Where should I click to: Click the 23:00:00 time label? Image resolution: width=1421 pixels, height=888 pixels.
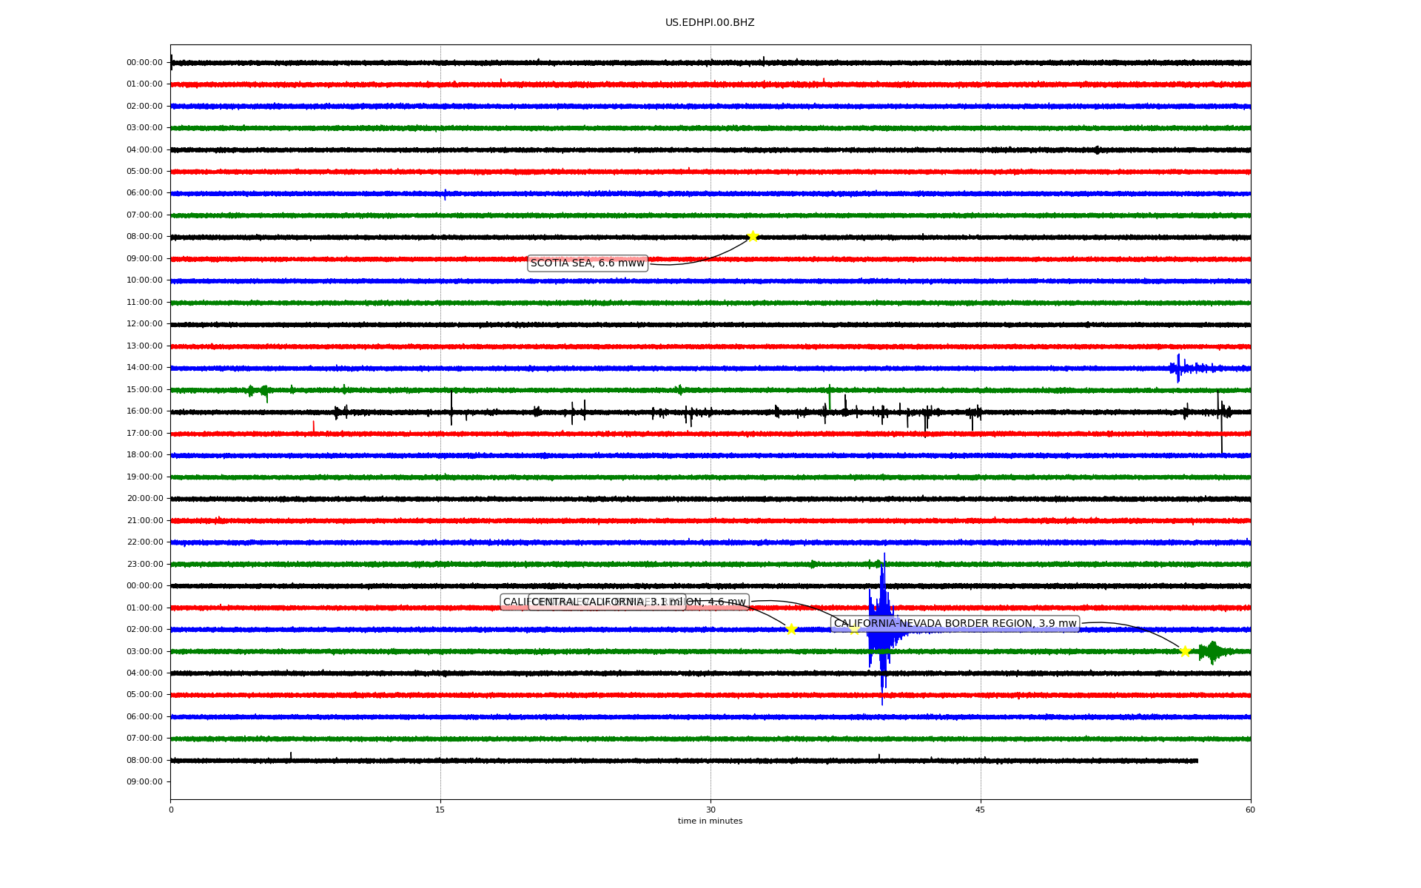144,565
